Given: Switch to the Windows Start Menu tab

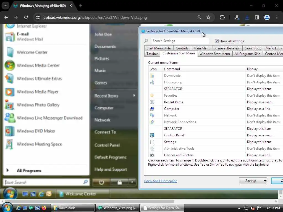Looking at the screenshot, I should click(214, 54).
